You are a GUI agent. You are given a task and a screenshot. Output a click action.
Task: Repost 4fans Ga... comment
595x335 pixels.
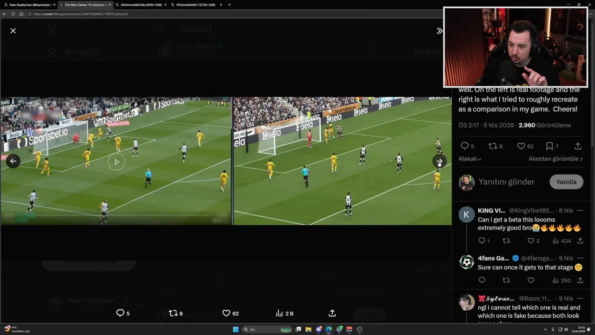pyautogui.click(x=506, y=280)
